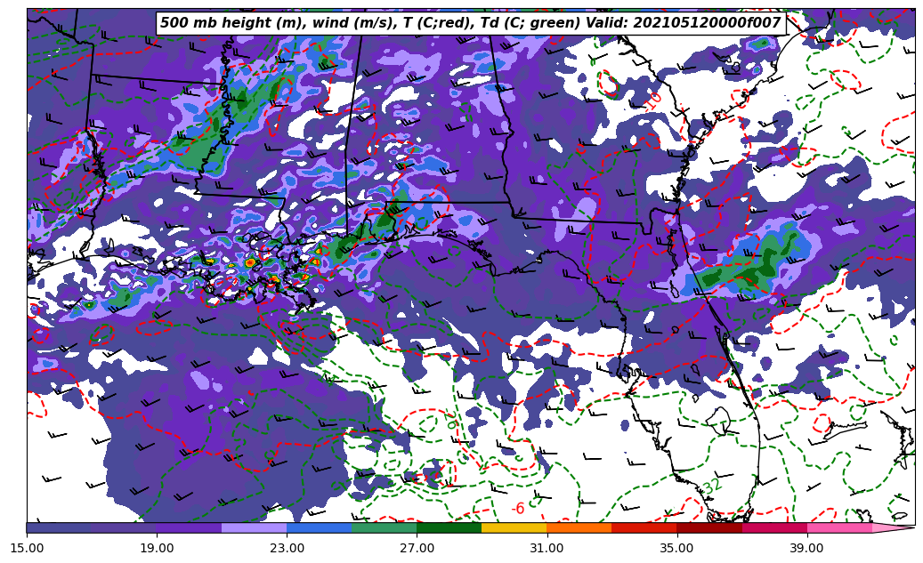Click the dark red colorbar segment
The height and width of the screenshot is (563, 923).
click(708, 527)
